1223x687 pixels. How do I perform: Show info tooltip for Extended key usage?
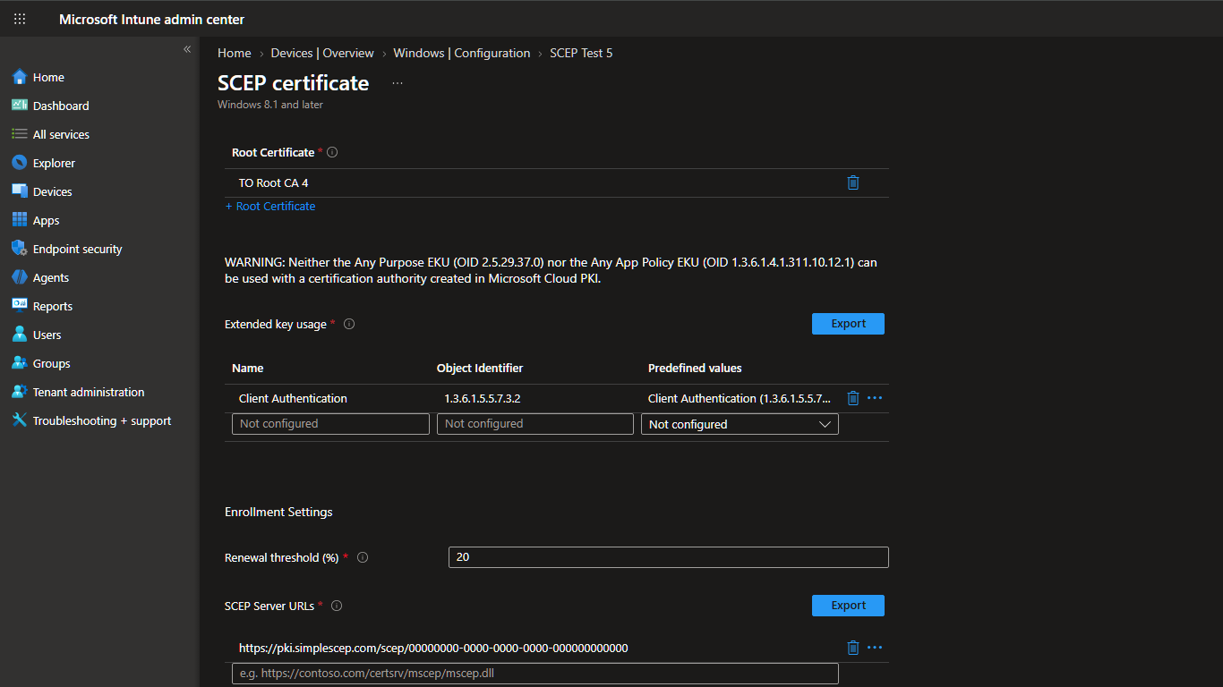coord(349,324)
